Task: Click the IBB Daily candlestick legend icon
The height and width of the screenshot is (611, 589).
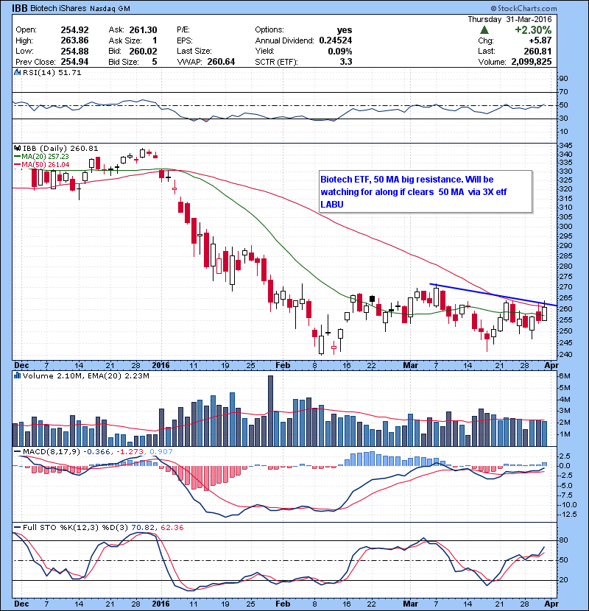Action: 17,149
